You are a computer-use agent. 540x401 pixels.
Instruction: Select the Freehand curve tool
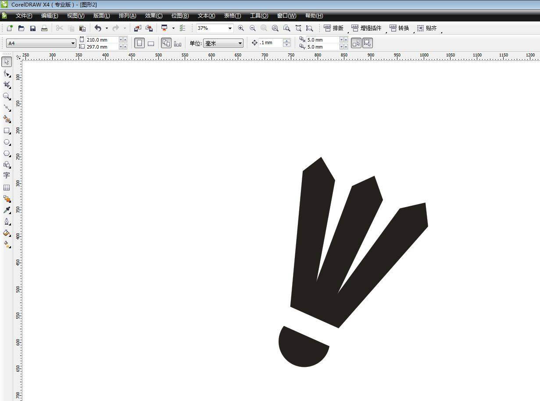7,107
